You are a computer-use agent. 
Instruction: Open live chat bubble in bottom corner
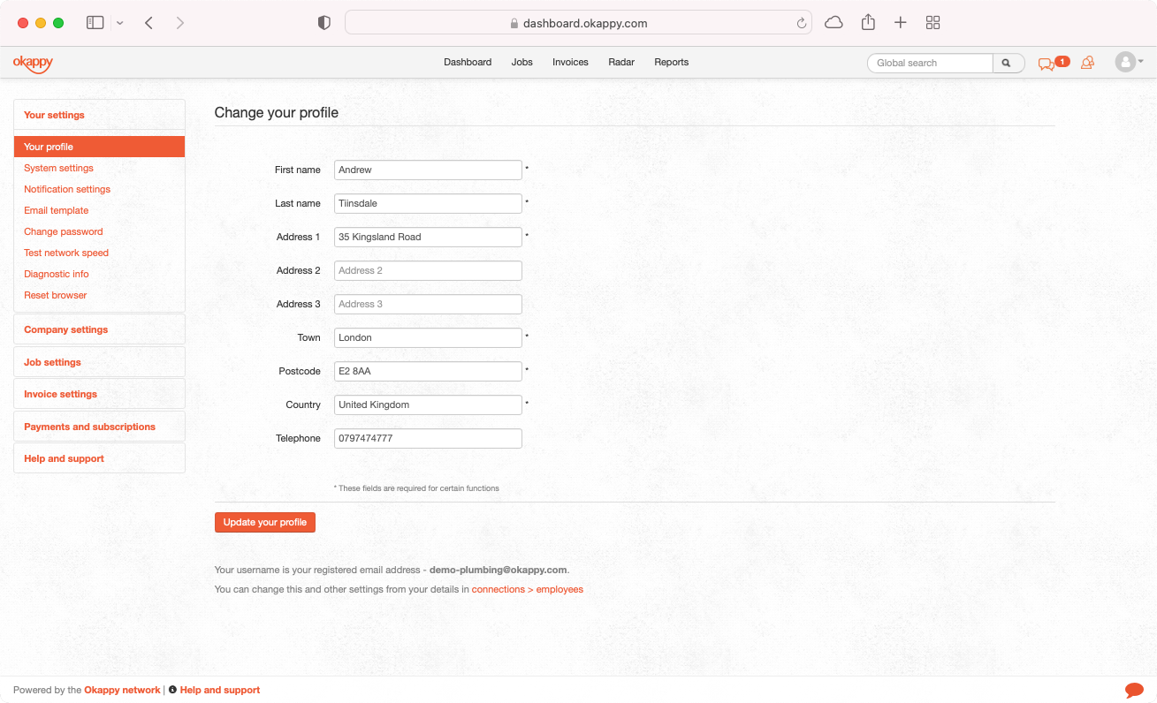[1135, 690]
